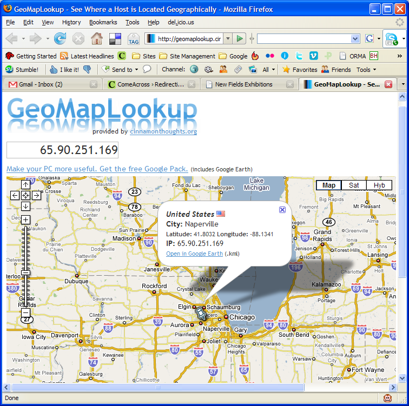Zoom in with the map plus button
The image size is (409, 406).
(25, 219)
